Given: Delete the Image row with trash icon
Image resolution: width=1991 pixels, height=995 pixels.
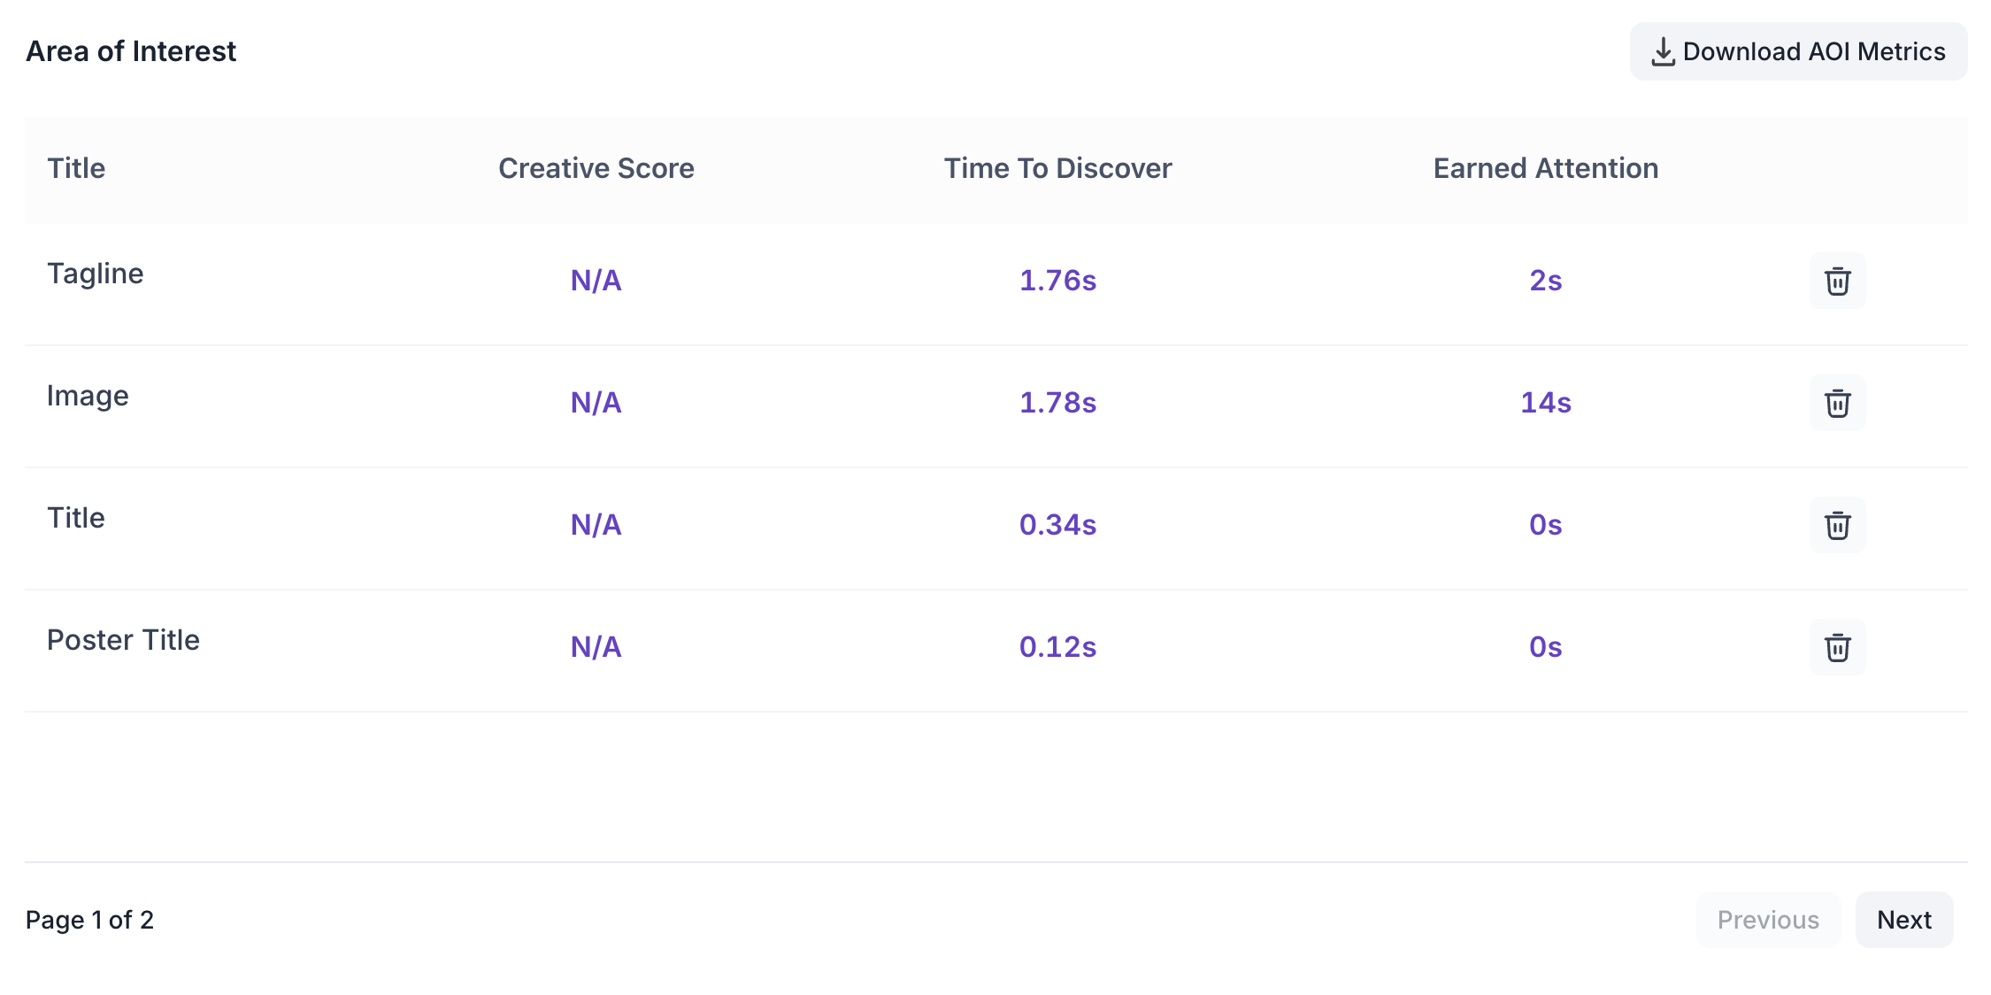Looking at the screenshot, I should (x=1837, y=403).
